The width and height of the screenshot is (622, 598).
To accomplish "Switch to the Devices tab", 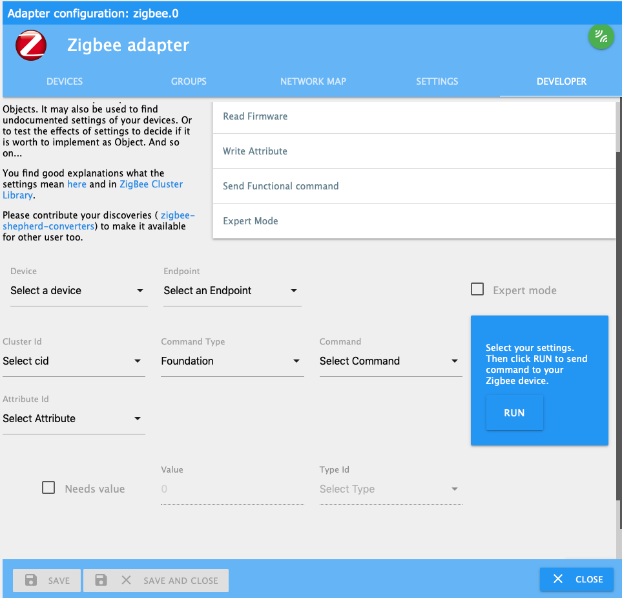I will (65, 81).
